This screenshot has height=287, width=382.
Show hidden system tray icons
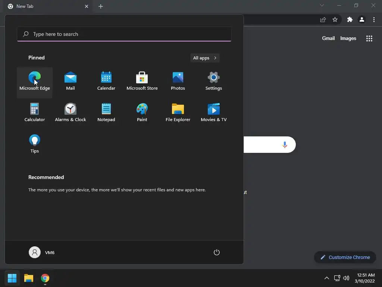point(327,278)
